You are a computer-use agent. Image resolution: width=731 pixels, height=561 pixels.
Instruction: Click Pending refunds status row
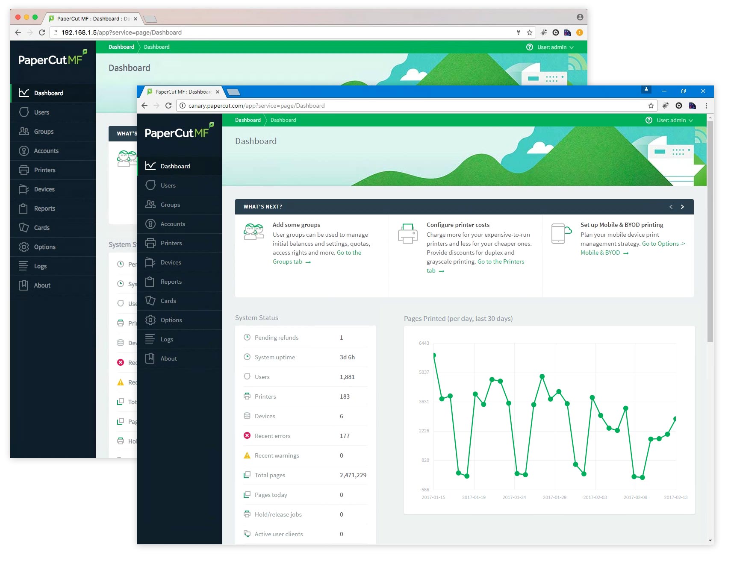coord(305,338)
